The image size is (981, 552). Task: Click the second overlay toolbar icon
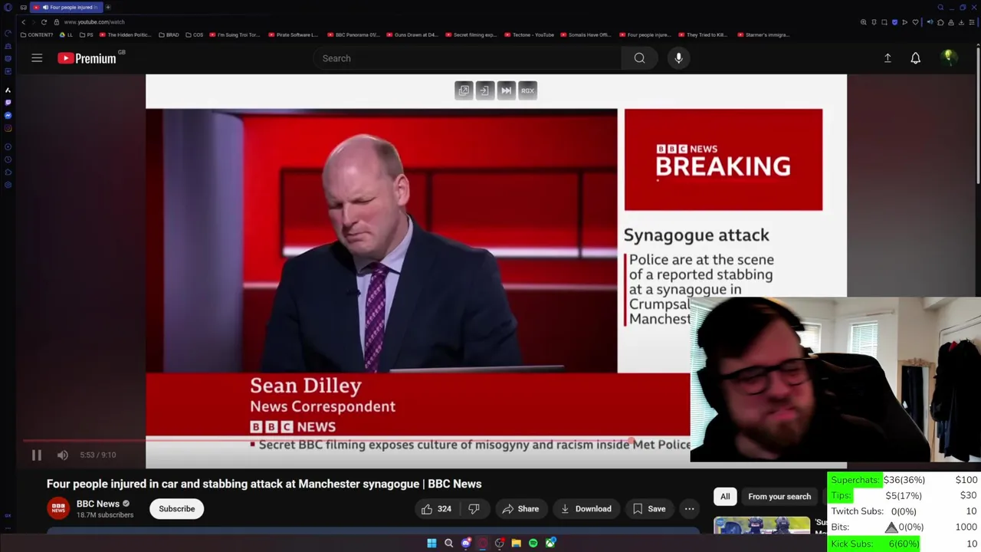tap(484, 90)
